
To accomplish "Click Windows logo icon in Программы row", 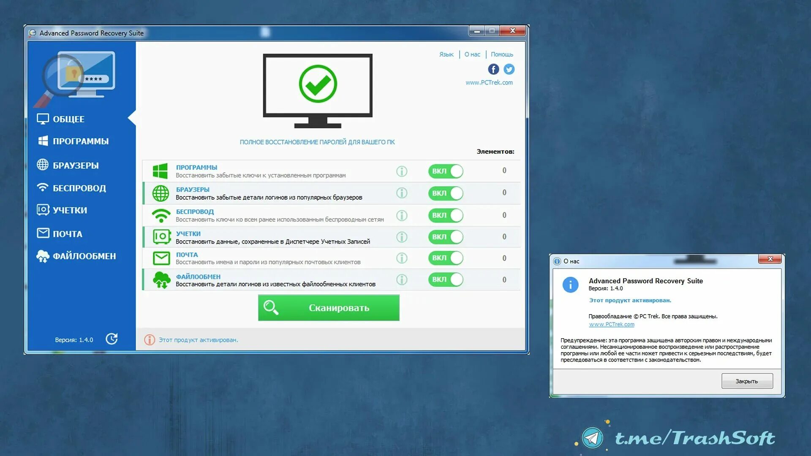I will (x=160, y=171).
